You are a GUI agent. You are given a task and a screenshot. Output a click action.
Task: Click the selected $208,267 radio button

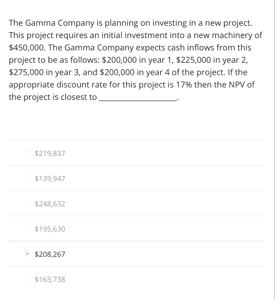tap(27, 254)
